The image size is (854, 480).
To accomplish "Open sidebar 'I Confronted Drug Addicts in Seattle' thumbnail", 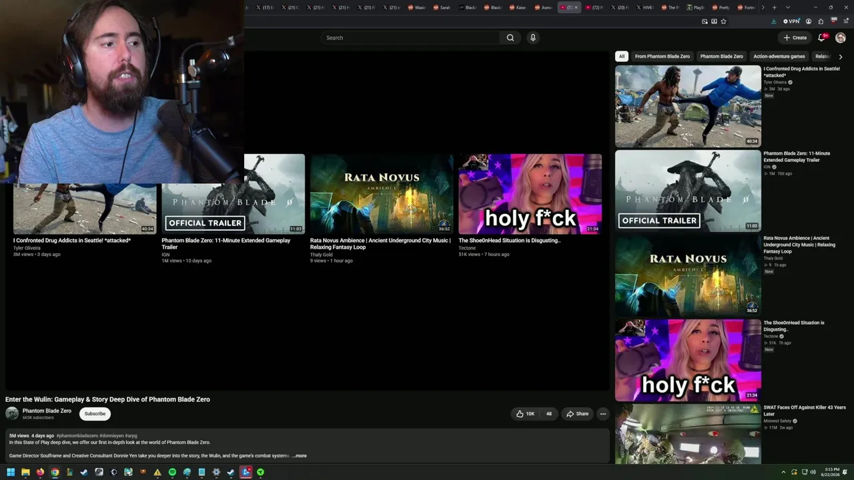I will tap(688, 106).
